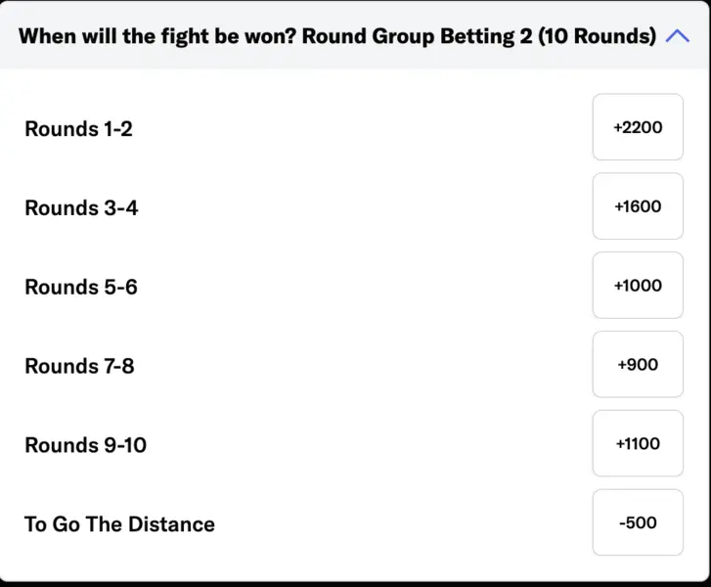Click the 'Rounds 9-10' label text
This screenshot has width=711, height=587.
[86, 445]
